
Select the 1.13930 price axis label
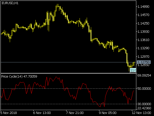click(x=143, y=32)
